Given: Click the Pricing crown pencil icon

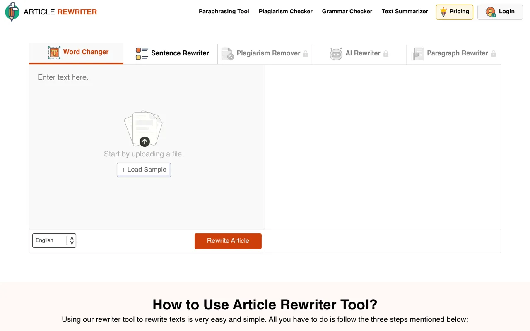Looking at the screenshot, I should pyautogui.click(x=443, y=12).
